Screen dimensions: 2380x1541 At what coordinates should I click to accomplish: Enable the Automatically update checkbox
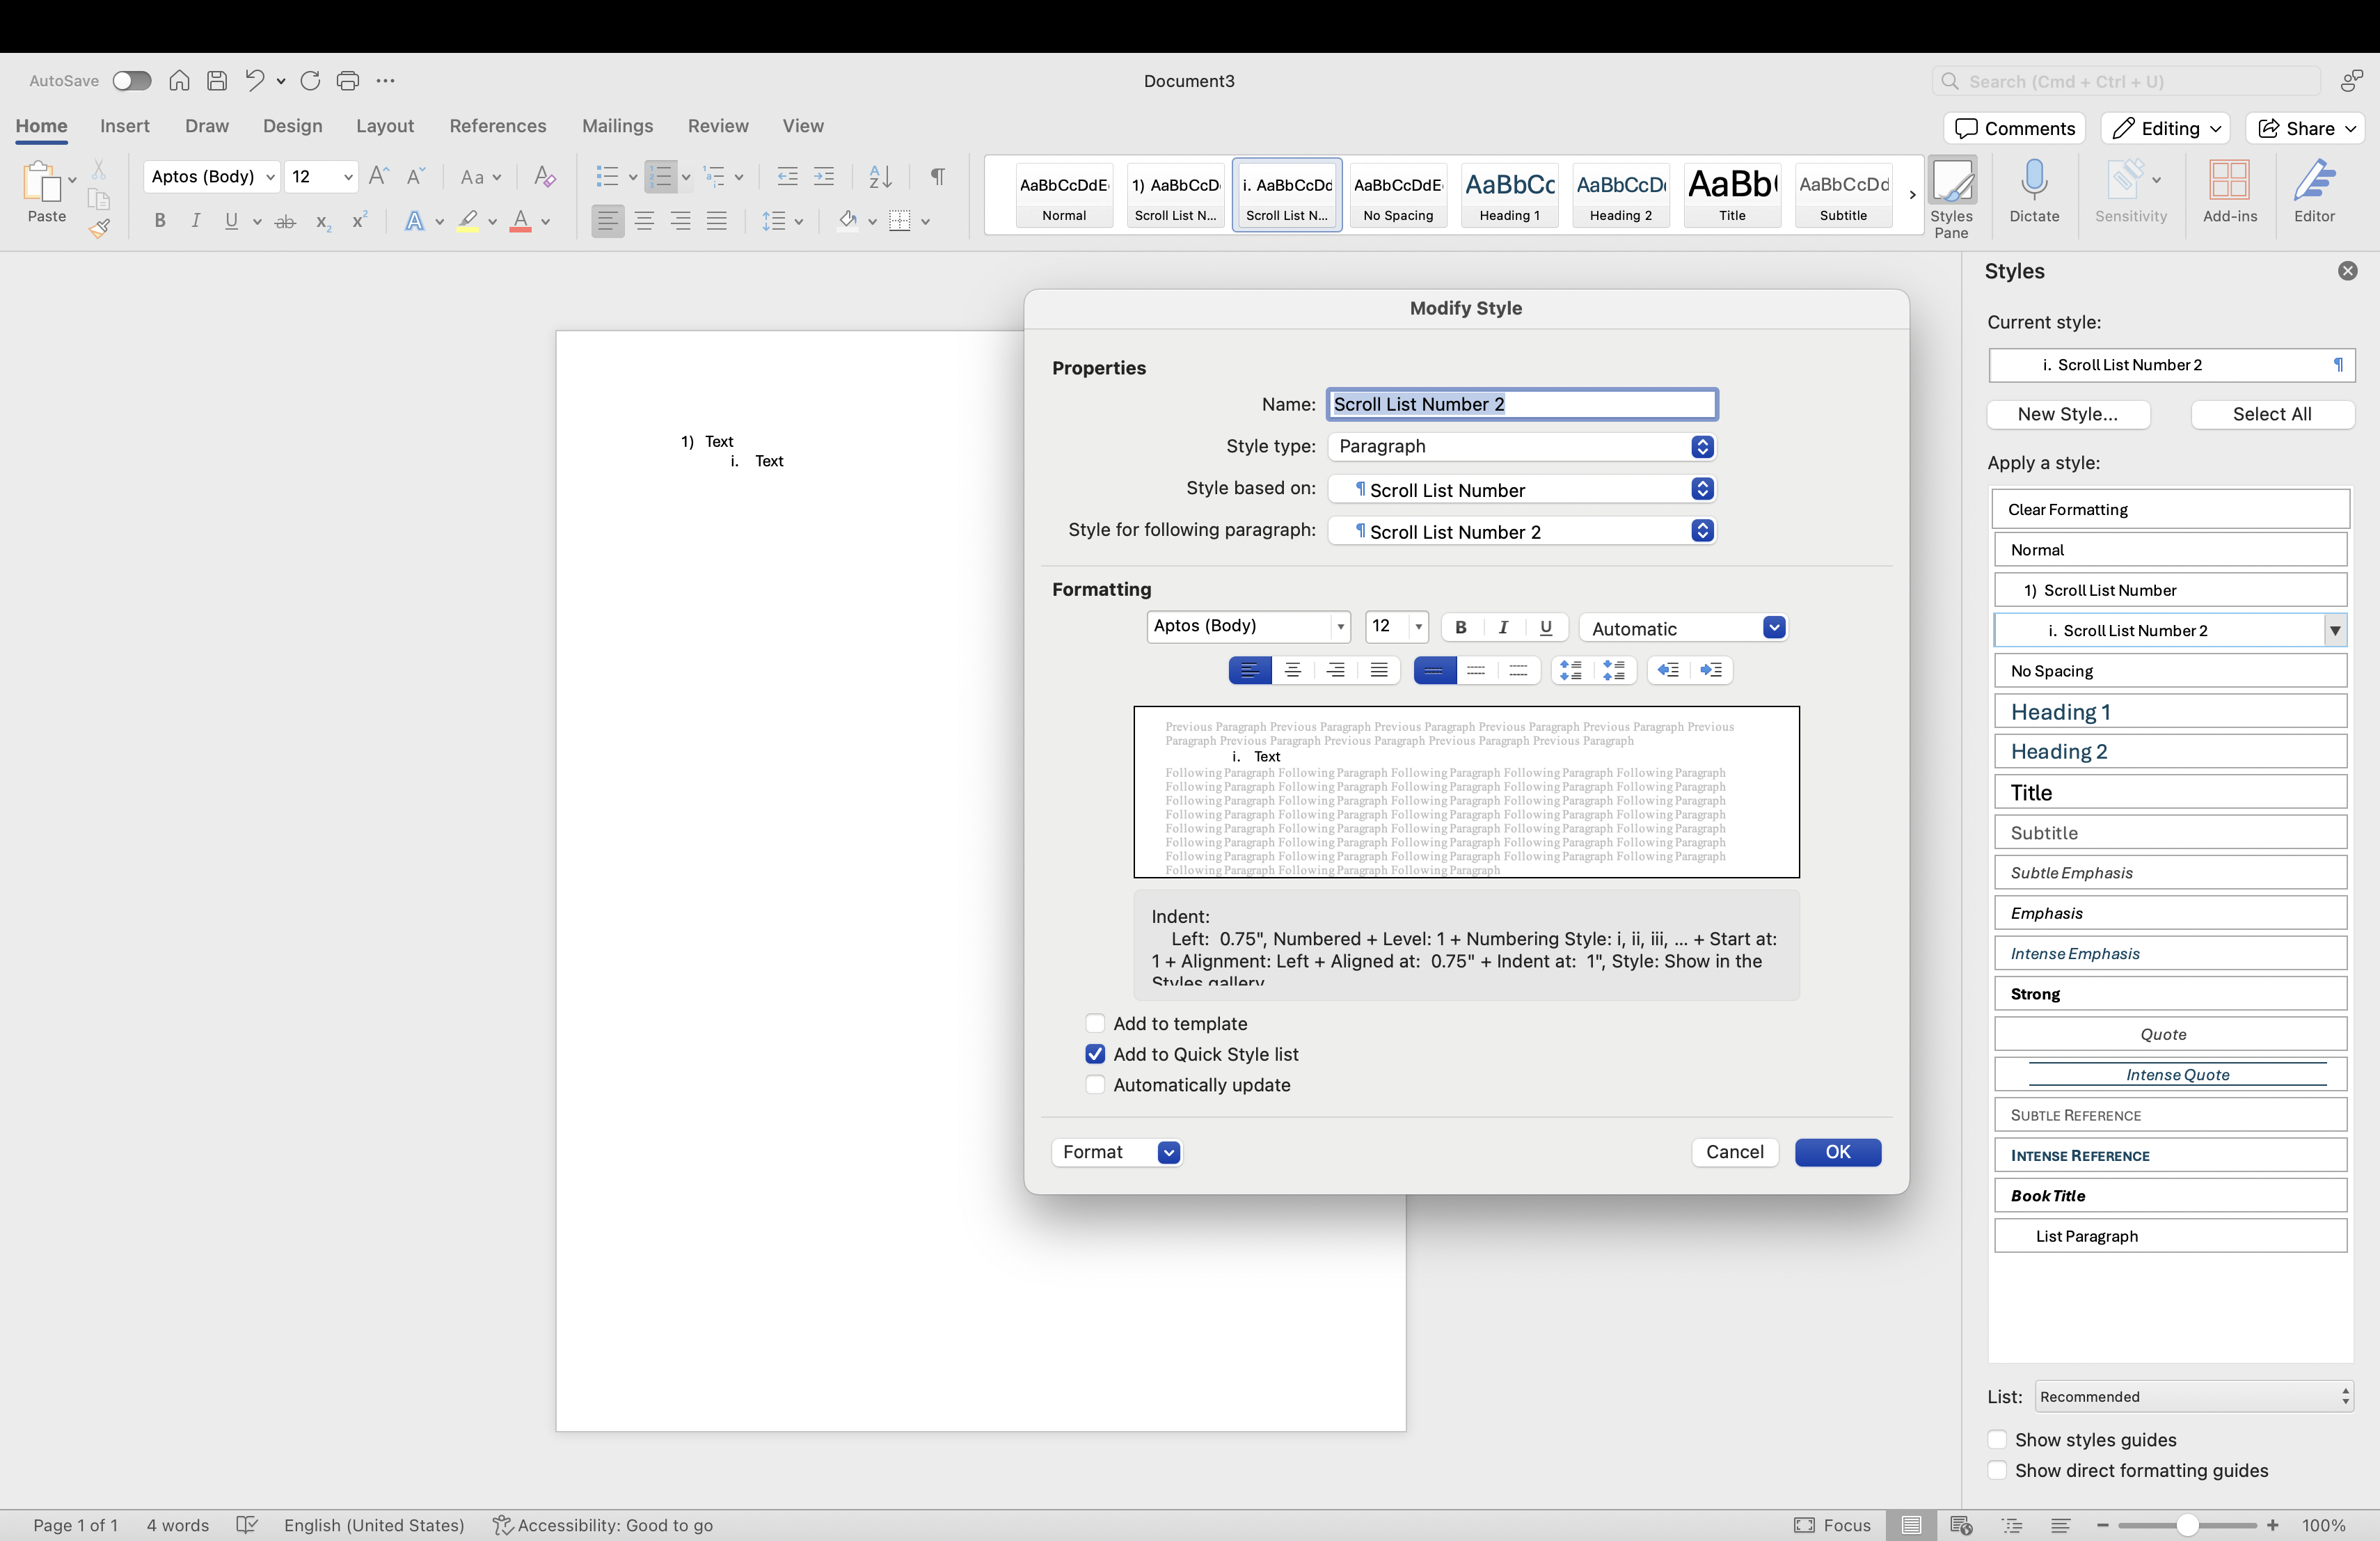[1095, 1085]
